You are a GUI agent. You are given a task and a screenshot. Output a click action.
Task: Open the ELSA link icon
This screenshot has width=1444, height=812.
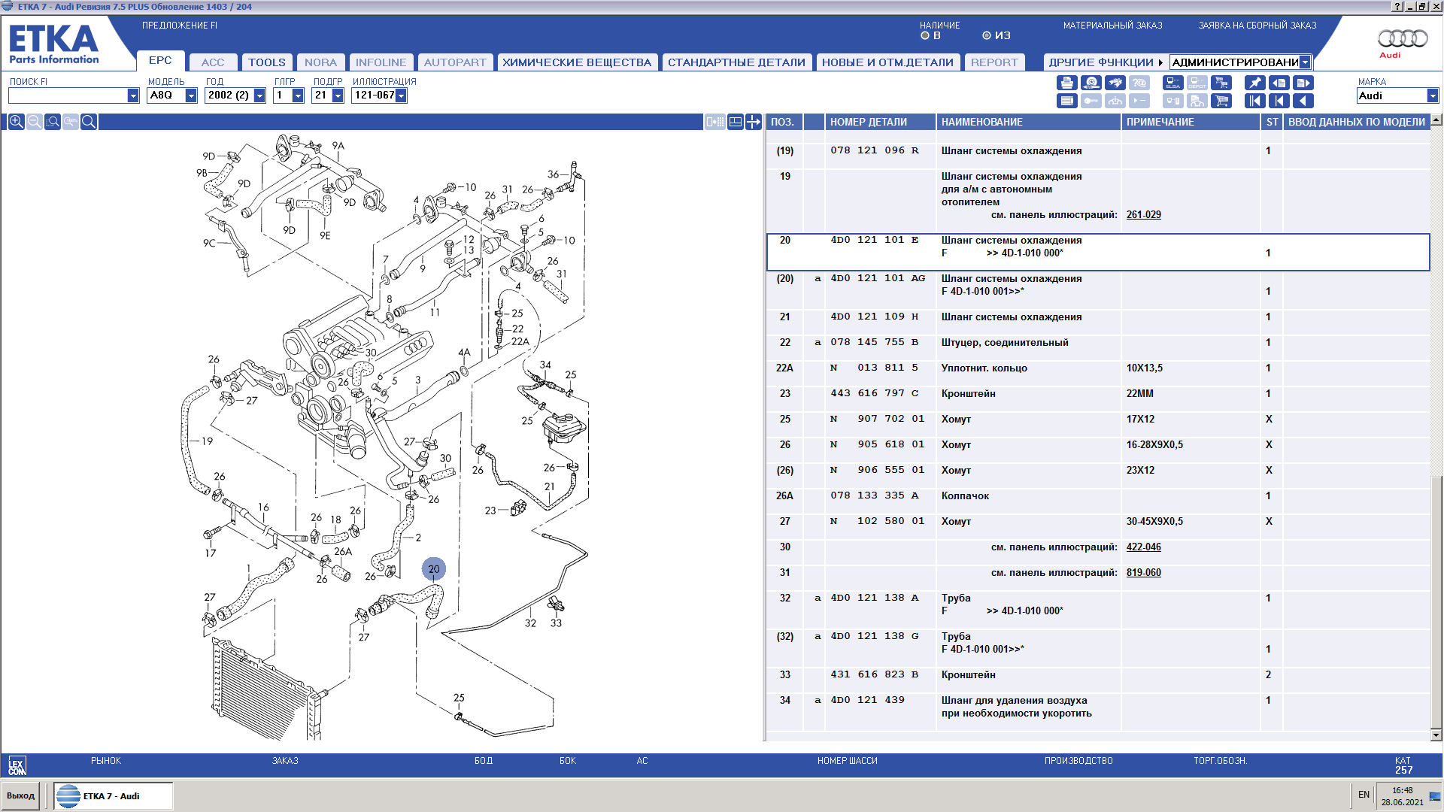point(1173,83)
